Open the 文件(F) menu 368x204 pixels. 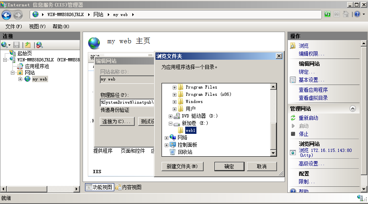[x=14, y=26]
